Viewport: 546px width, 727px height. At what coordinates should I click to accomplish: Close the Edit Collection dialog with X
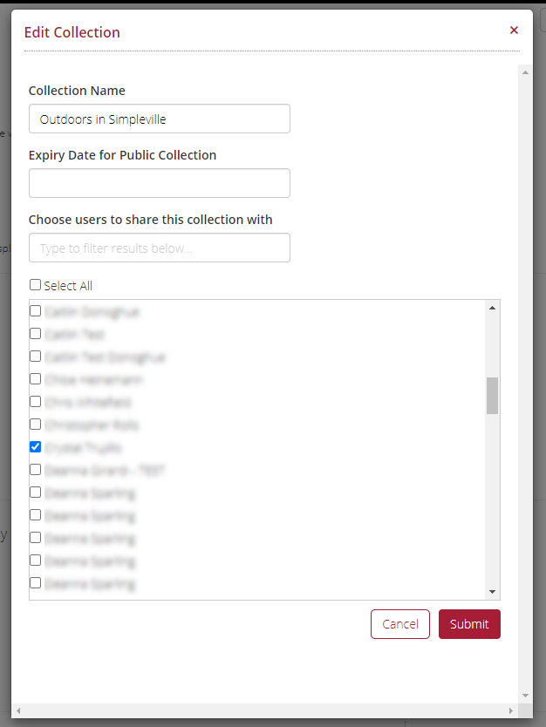pyautogui.click(x=514, y=31)
